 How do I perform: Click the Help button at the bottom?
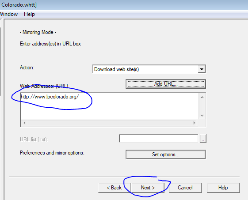click(223, 188)
